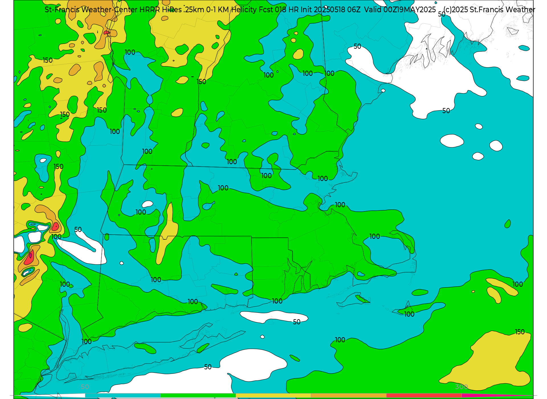The height and width of the screenshot is (399, 547).
Task: Click the white segment of the color bar legend
Action: point(49,396)
